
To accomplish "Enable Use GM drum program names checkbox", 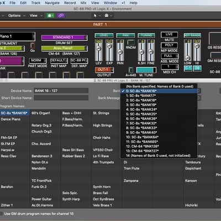I will [1, 214].
